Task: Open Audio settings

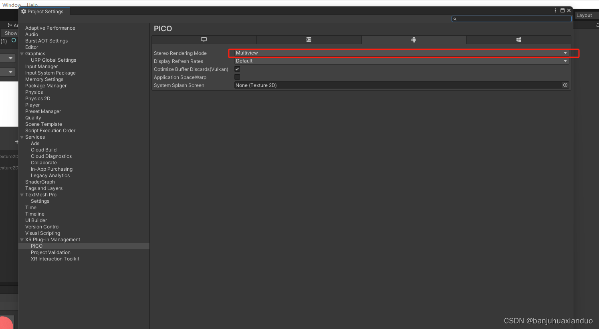Action: point(32,34)
